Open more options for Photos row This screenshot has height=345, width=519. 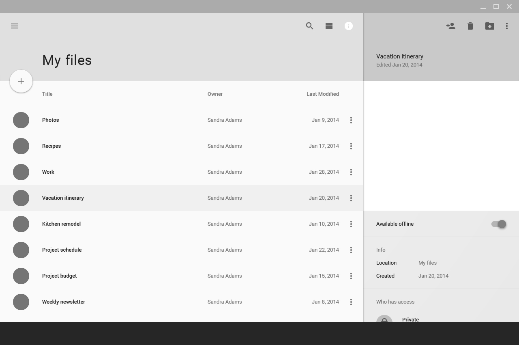351,120
